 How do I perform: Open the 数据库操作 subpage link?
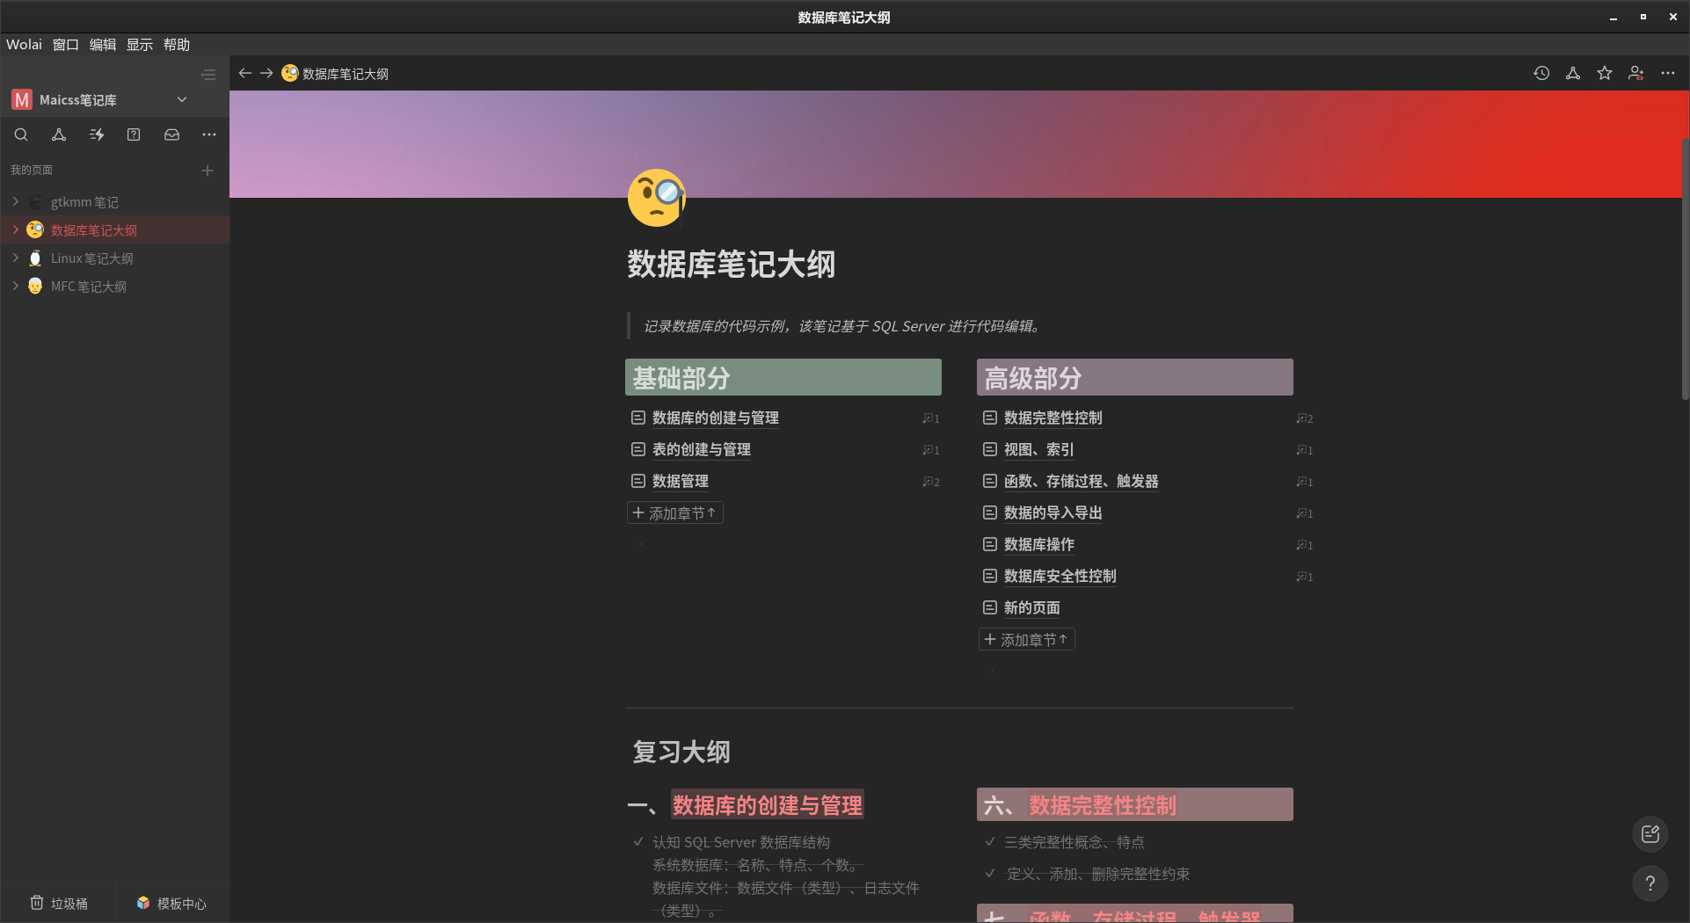(1039, 545)
